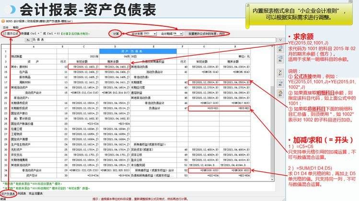Toggle the 显示公式 checkbox
Viewport: 359px width, 201px height.
(x=4, y=34)
